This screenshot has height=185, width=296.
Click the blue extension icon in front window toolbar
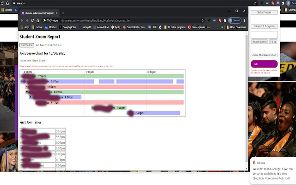coord(214,20)
